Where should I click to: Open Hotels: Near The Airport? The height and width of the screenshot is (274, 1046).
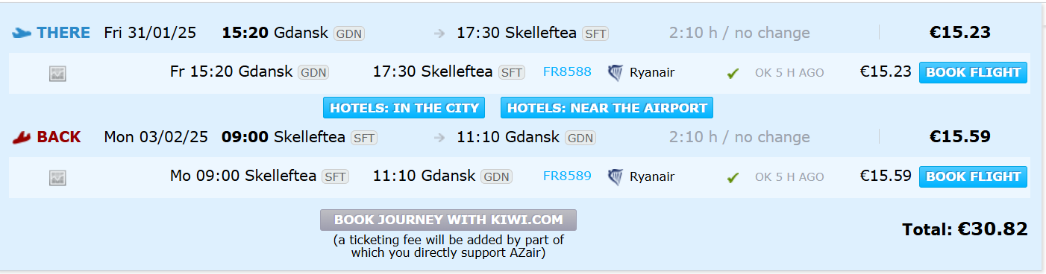[x=607, y=108]
